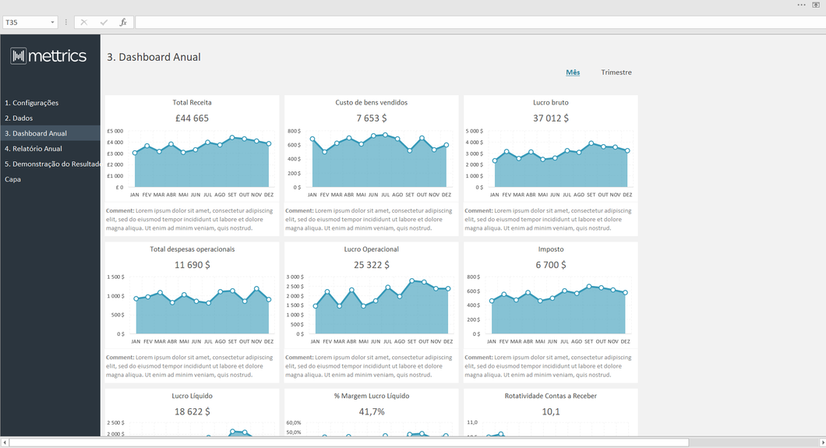Select the 7 653 $ value
Image resolution: width=826 pixels, height=448 pixels.
click(x=372, y=118)
